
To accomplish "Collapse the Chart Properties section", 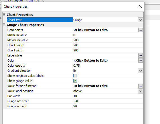I will (x=4, y=14).
